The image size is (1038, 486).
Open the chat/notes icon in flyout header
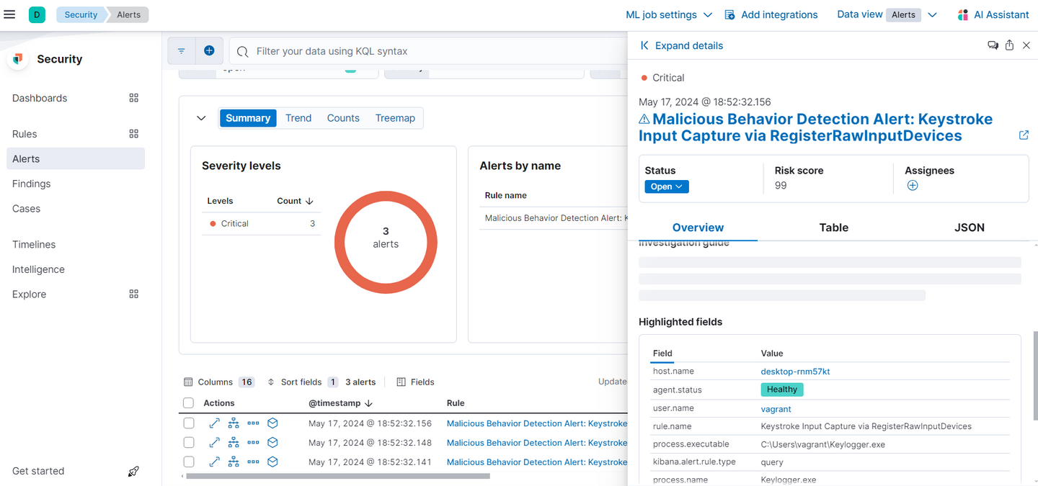tap(993, 45)
